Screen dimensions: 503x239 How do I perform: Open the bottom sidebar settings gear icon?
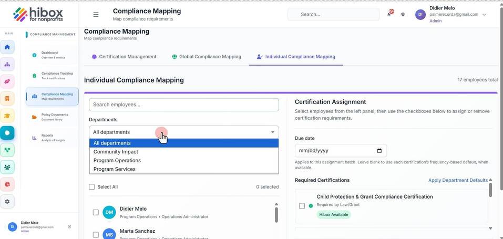pyautogui.click(x=7, y=202)
